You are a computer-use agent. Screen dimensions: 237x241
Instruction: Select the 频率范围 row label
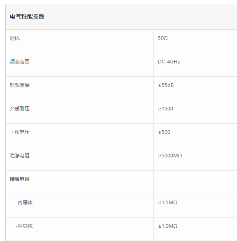click(19, 62)
